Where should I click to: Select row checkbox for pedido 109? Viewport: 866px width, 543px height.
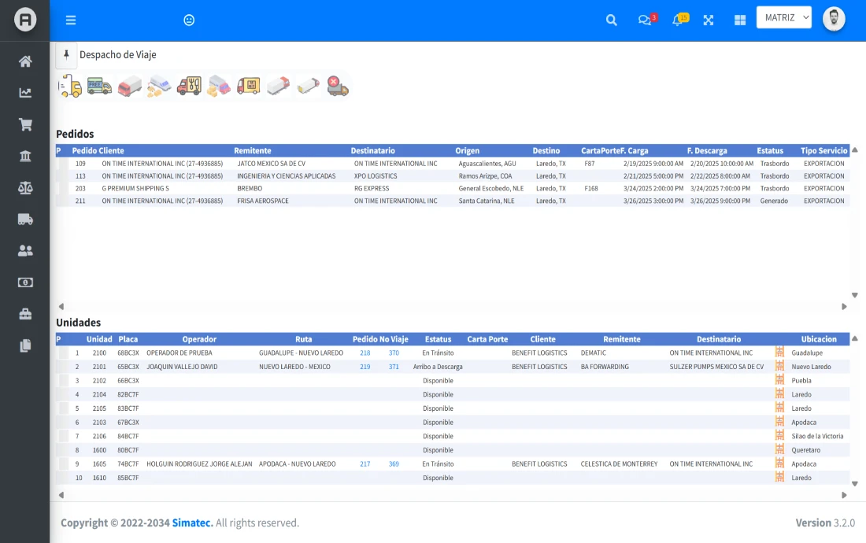tap(64, 164)
